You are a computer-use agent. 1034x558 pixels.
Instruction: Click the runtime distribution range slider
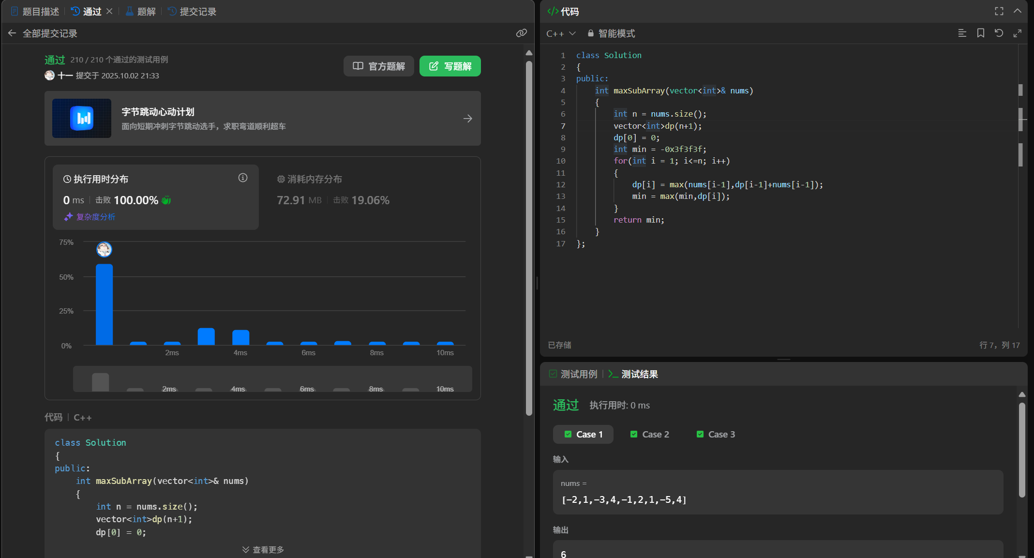coord(272,378)
